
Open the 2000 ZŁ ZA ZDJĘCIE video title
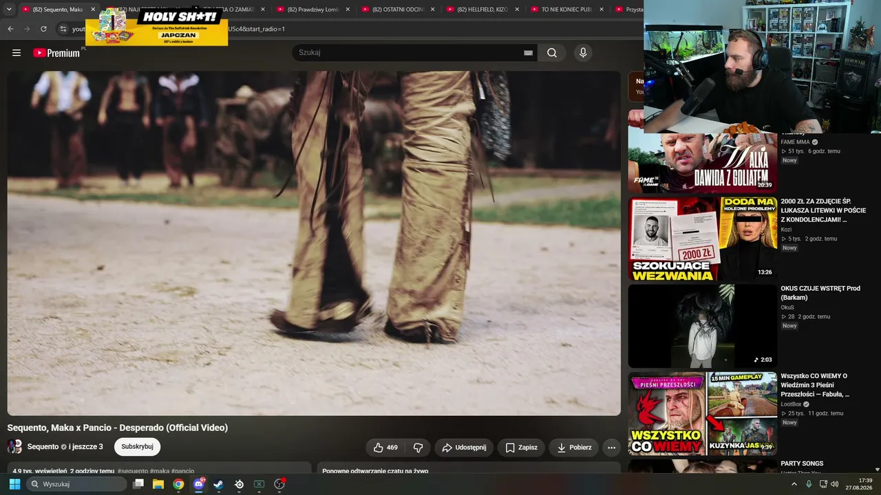point(823,210)
